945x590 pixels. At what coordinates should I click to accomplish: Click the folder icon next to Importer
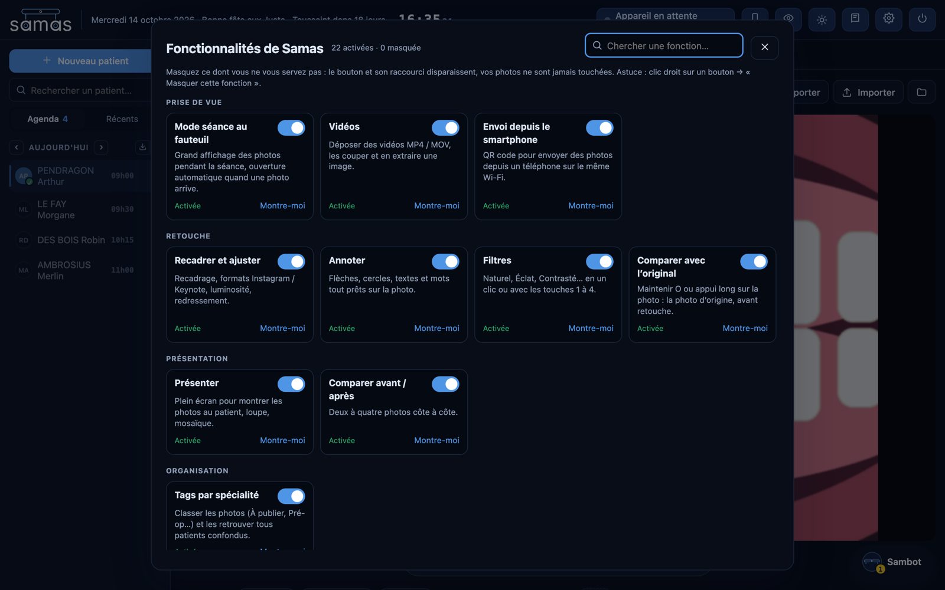click(x=921, y=92)
